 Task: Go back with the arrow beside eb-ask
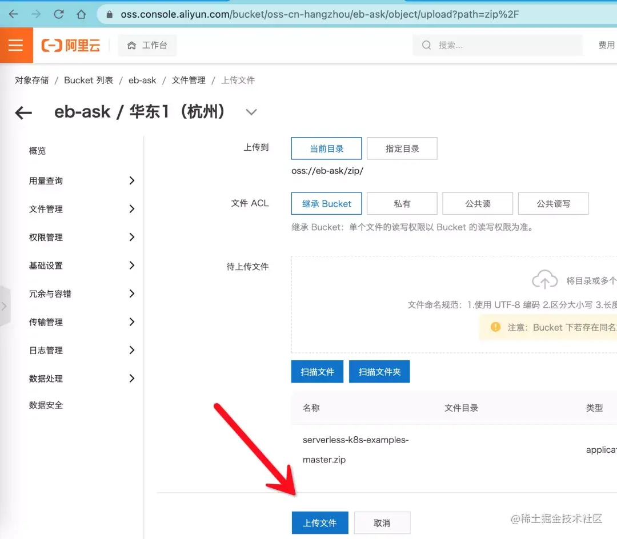(23, 113)
